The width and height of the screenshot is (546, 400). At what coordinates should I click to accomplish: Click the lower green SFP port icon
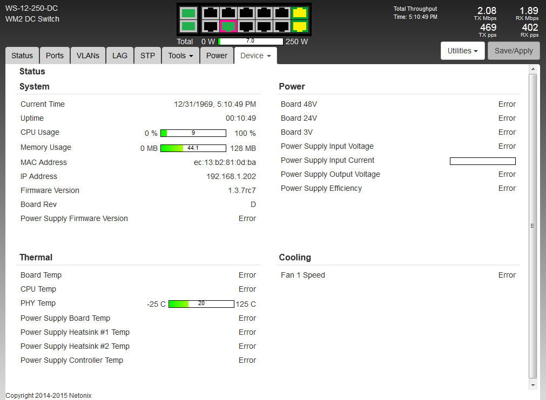tap(188, 26)
